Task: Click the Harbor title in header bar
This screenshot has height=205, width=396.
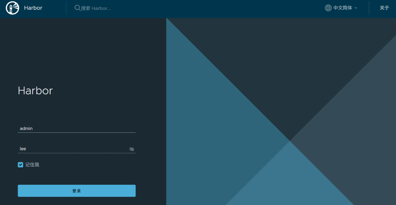Action: coord(33,8)
